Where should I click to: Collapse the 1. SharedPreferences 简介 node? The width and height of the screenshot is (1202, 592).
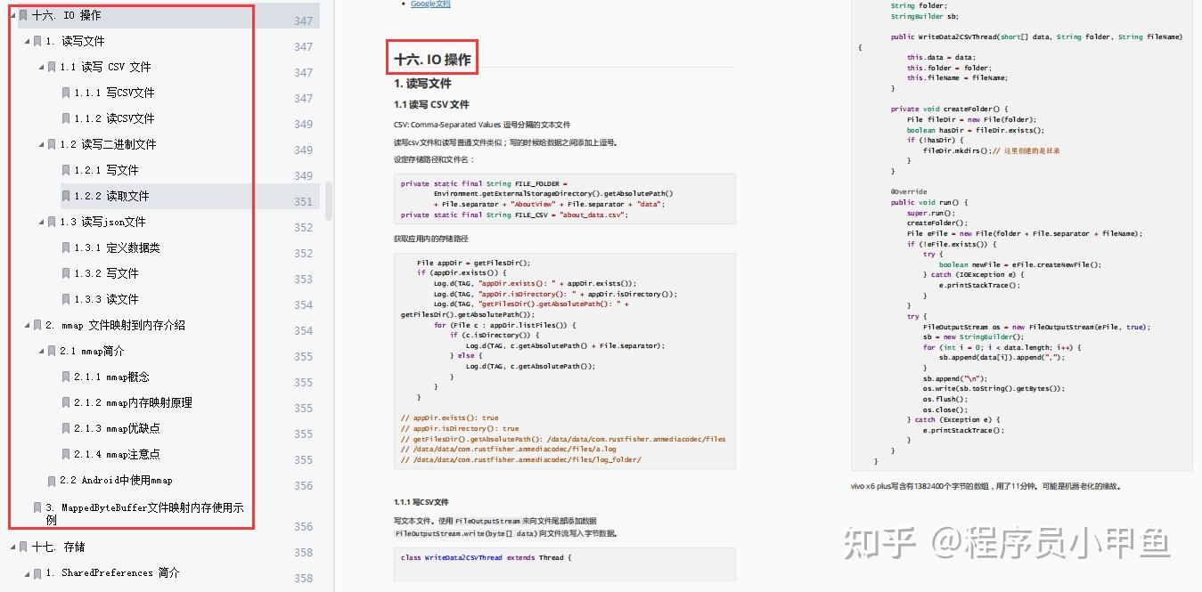point(27,573)
